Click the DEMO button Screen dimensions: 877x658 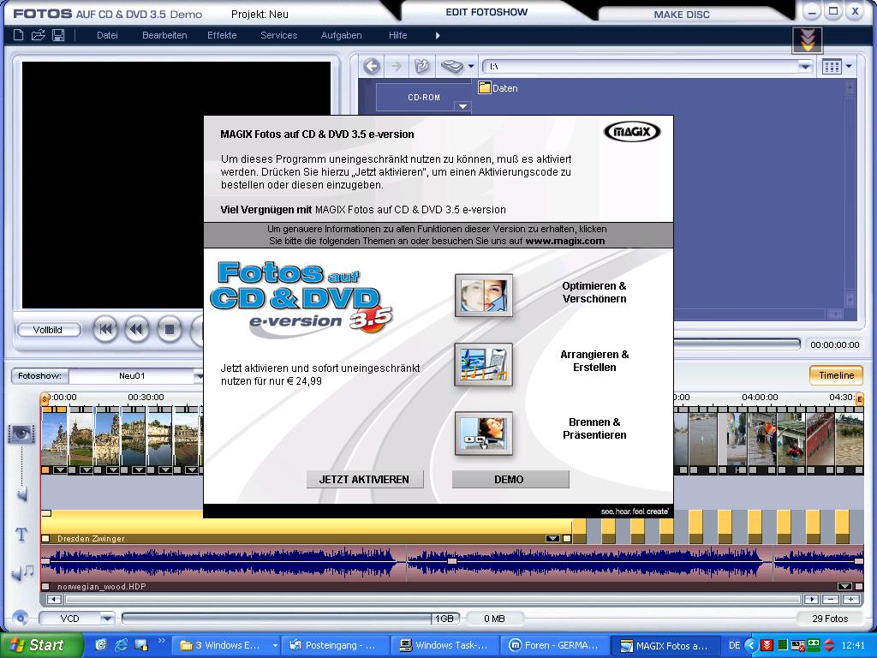coord(510,480)
